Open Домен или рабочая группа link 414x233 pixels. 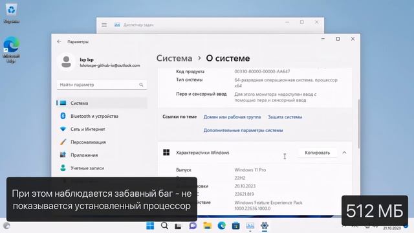pyautogui.click(x=232, y=116)
